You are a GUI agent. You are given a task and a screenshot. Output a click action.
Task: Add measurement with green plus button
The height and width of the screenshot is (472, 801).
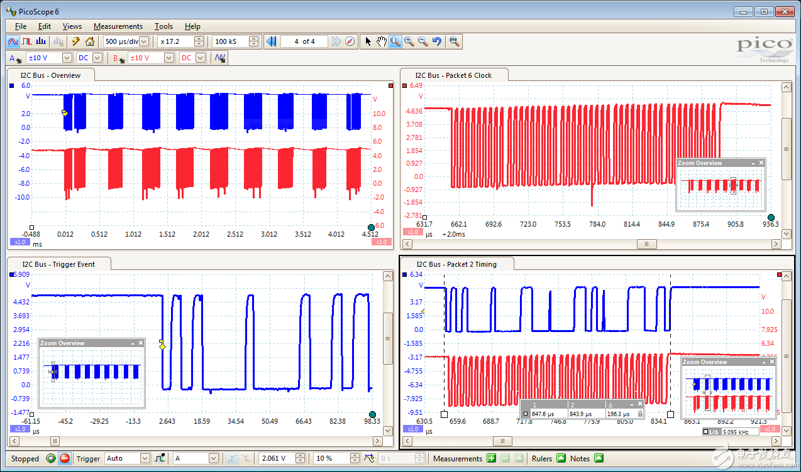pos(491,459)
